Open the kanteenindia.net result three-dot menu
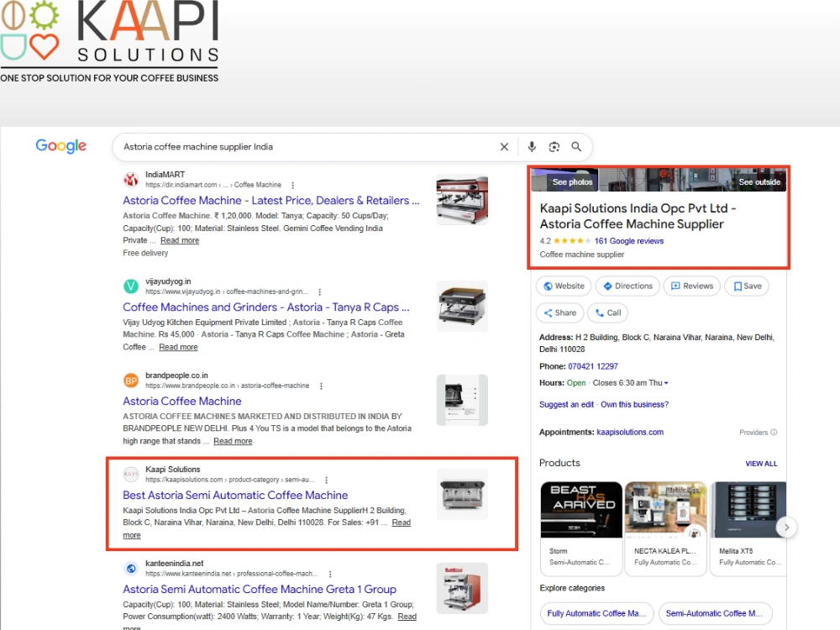The image size is (840, 630). click(330, 574)
